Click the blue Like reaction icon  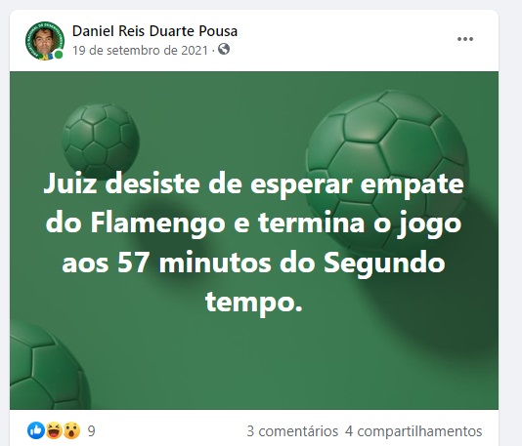point(36,430)
